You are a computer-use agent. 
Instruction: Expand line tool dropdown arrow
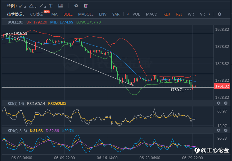point(25,7)
